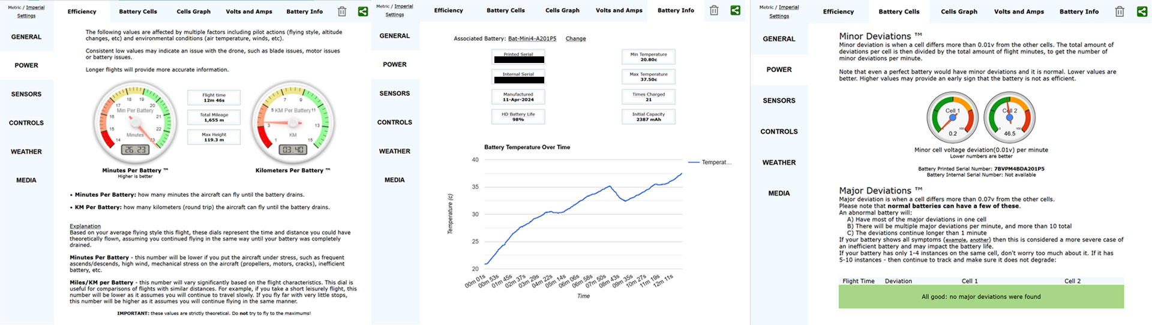Open SENSORS sidebar section in Efficiency panel
Screen dimensions: 1152x325
click(x=26, y=94)
